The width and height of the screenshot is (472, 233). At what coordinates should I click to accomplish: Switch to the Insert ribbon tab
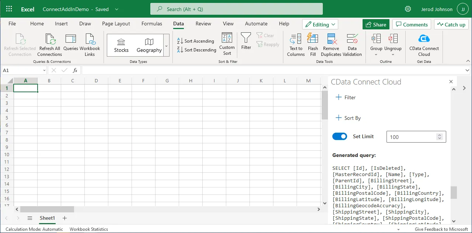click(61, 24)
